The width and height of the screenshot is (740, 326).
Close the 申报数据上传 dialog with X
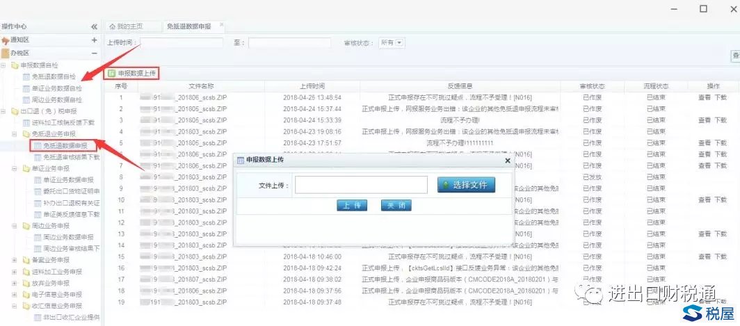coord(508,161)
